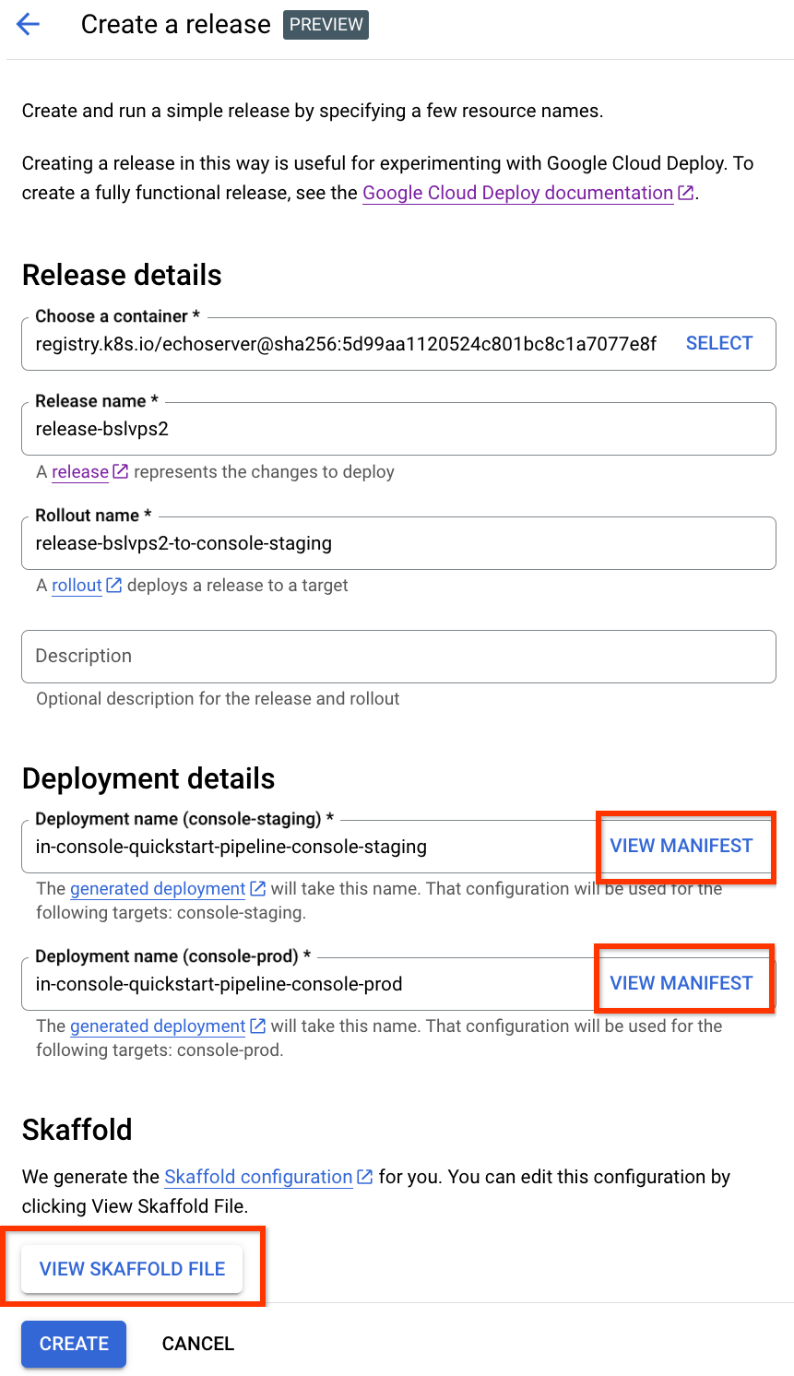The height and width of the screenshot is (1376, 794).
Task: Click the external link icon beside generated deployment for console-prod
Action: point(257,1026)
